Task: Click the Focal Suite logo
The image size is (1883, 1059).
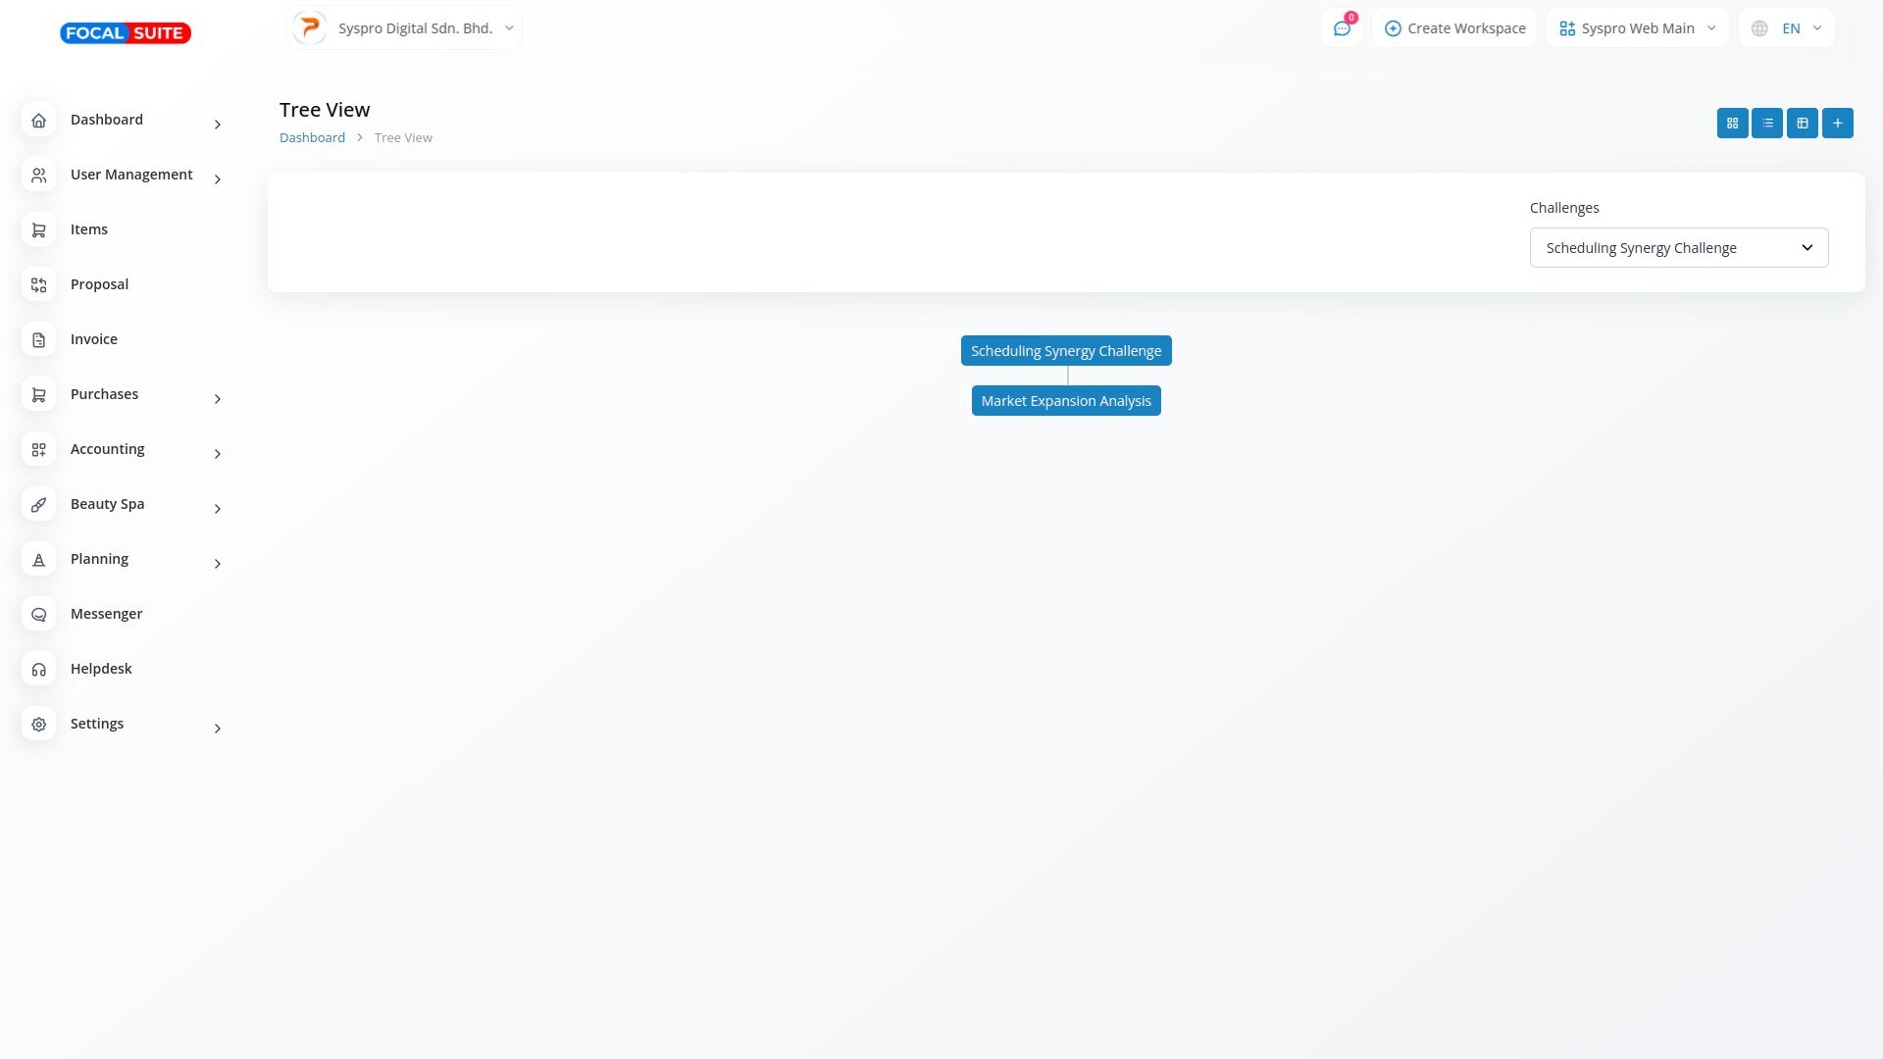Action: point(126,33)
